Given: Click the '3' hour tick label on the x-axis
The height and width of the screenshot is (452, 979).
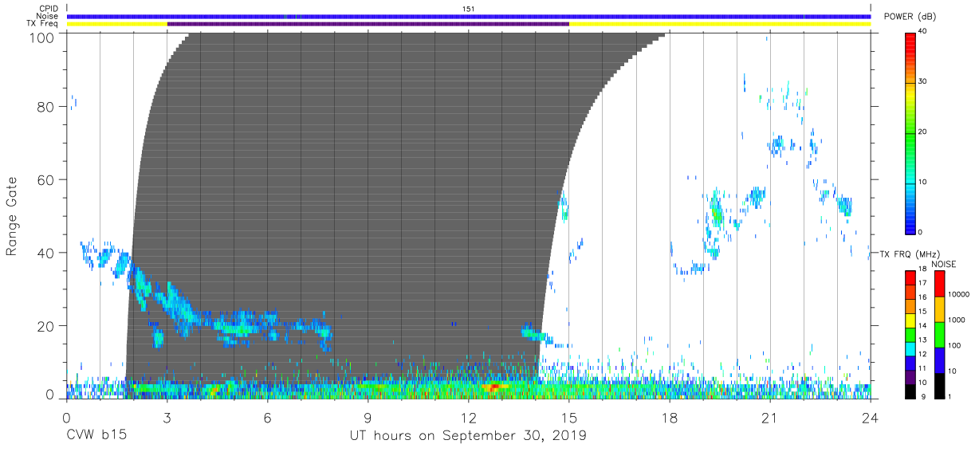Looking at the screenshot, I should tap(167, 416).
